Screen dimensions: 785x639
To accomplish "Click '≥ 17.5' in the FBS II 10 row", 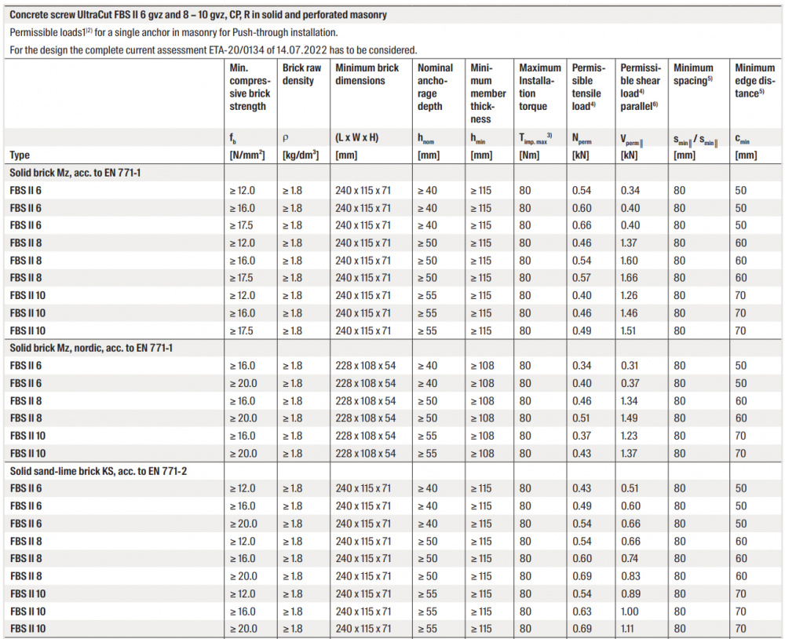I will pyautogui.click(x=241, y=331).
